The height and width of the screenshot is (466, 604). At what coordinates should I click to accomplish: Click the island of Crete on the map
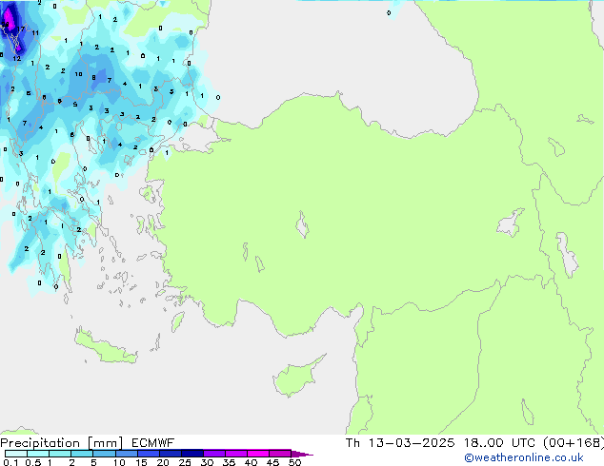coord(106,348)
